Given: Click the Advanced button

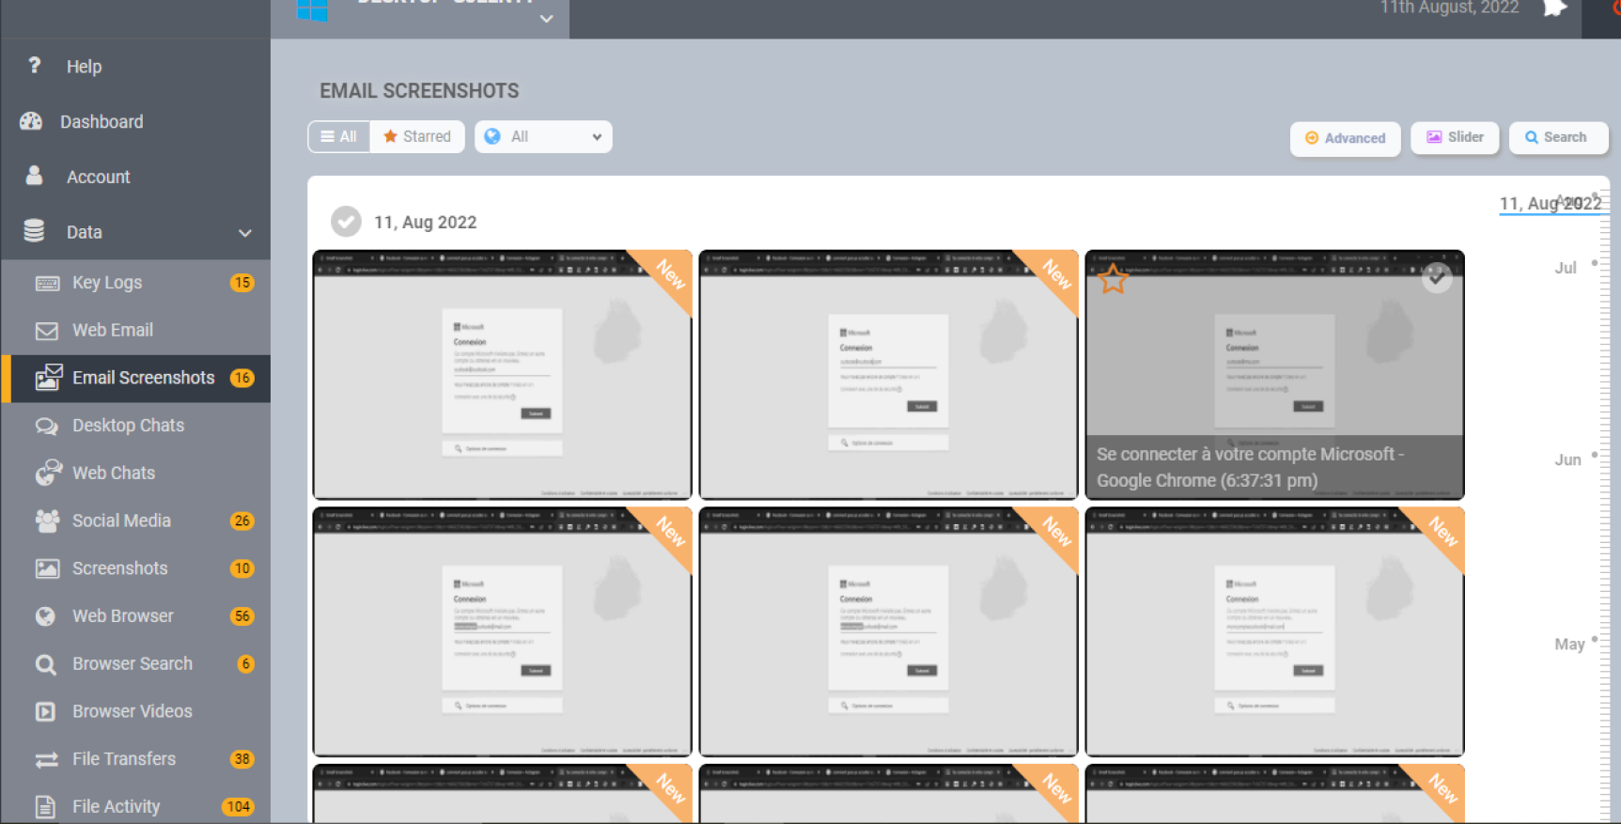Looking at the screenshot, I should click(x=1345, y=138).
